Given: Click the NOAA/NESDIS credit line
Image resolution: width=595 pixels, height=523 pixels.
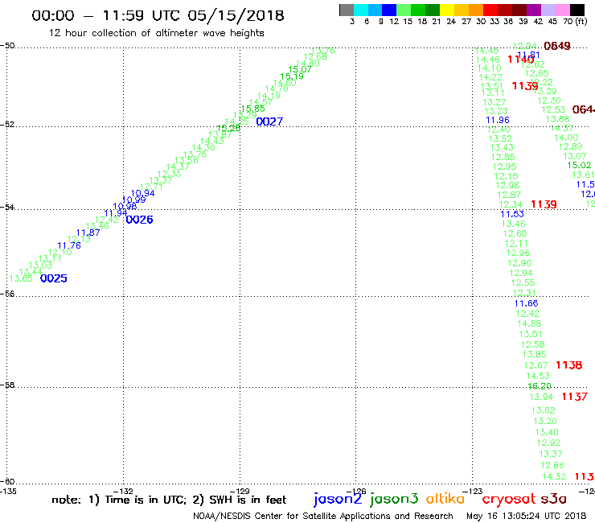Looking at the screenshot, I should [323, 517].
